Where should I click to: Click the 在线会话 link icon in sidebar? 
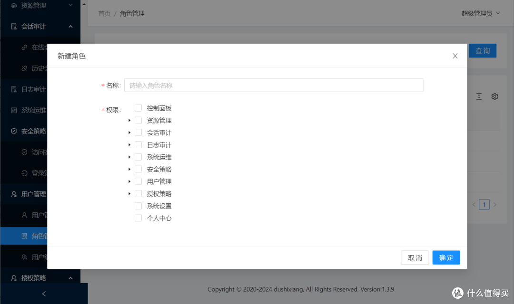[x=24, y=47]
